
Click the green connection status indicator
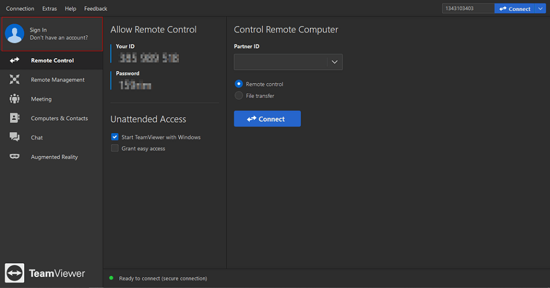111,278
